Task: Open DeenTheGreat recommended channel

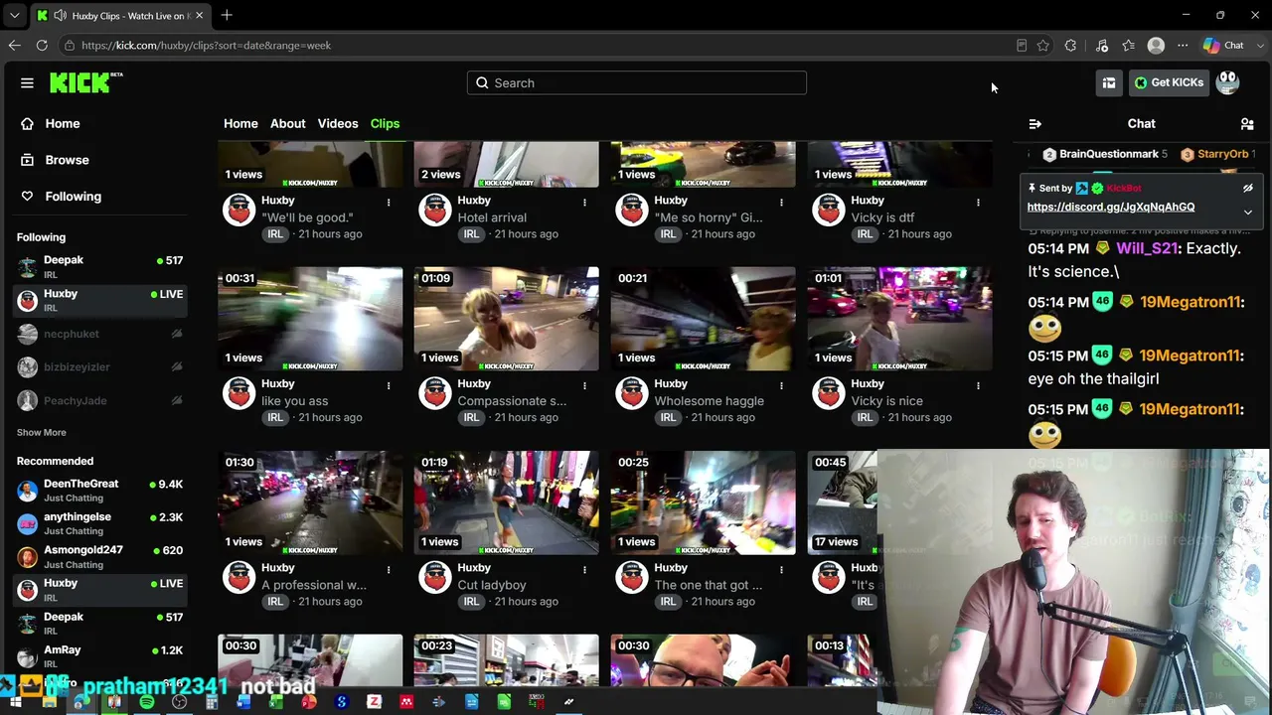Action: point(99,491)
